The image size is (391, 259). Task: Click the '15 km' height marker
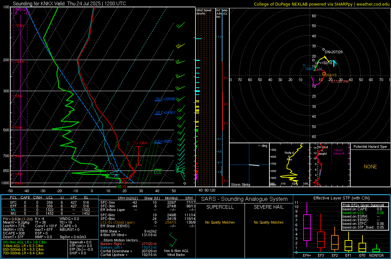(x=20, y=26)
